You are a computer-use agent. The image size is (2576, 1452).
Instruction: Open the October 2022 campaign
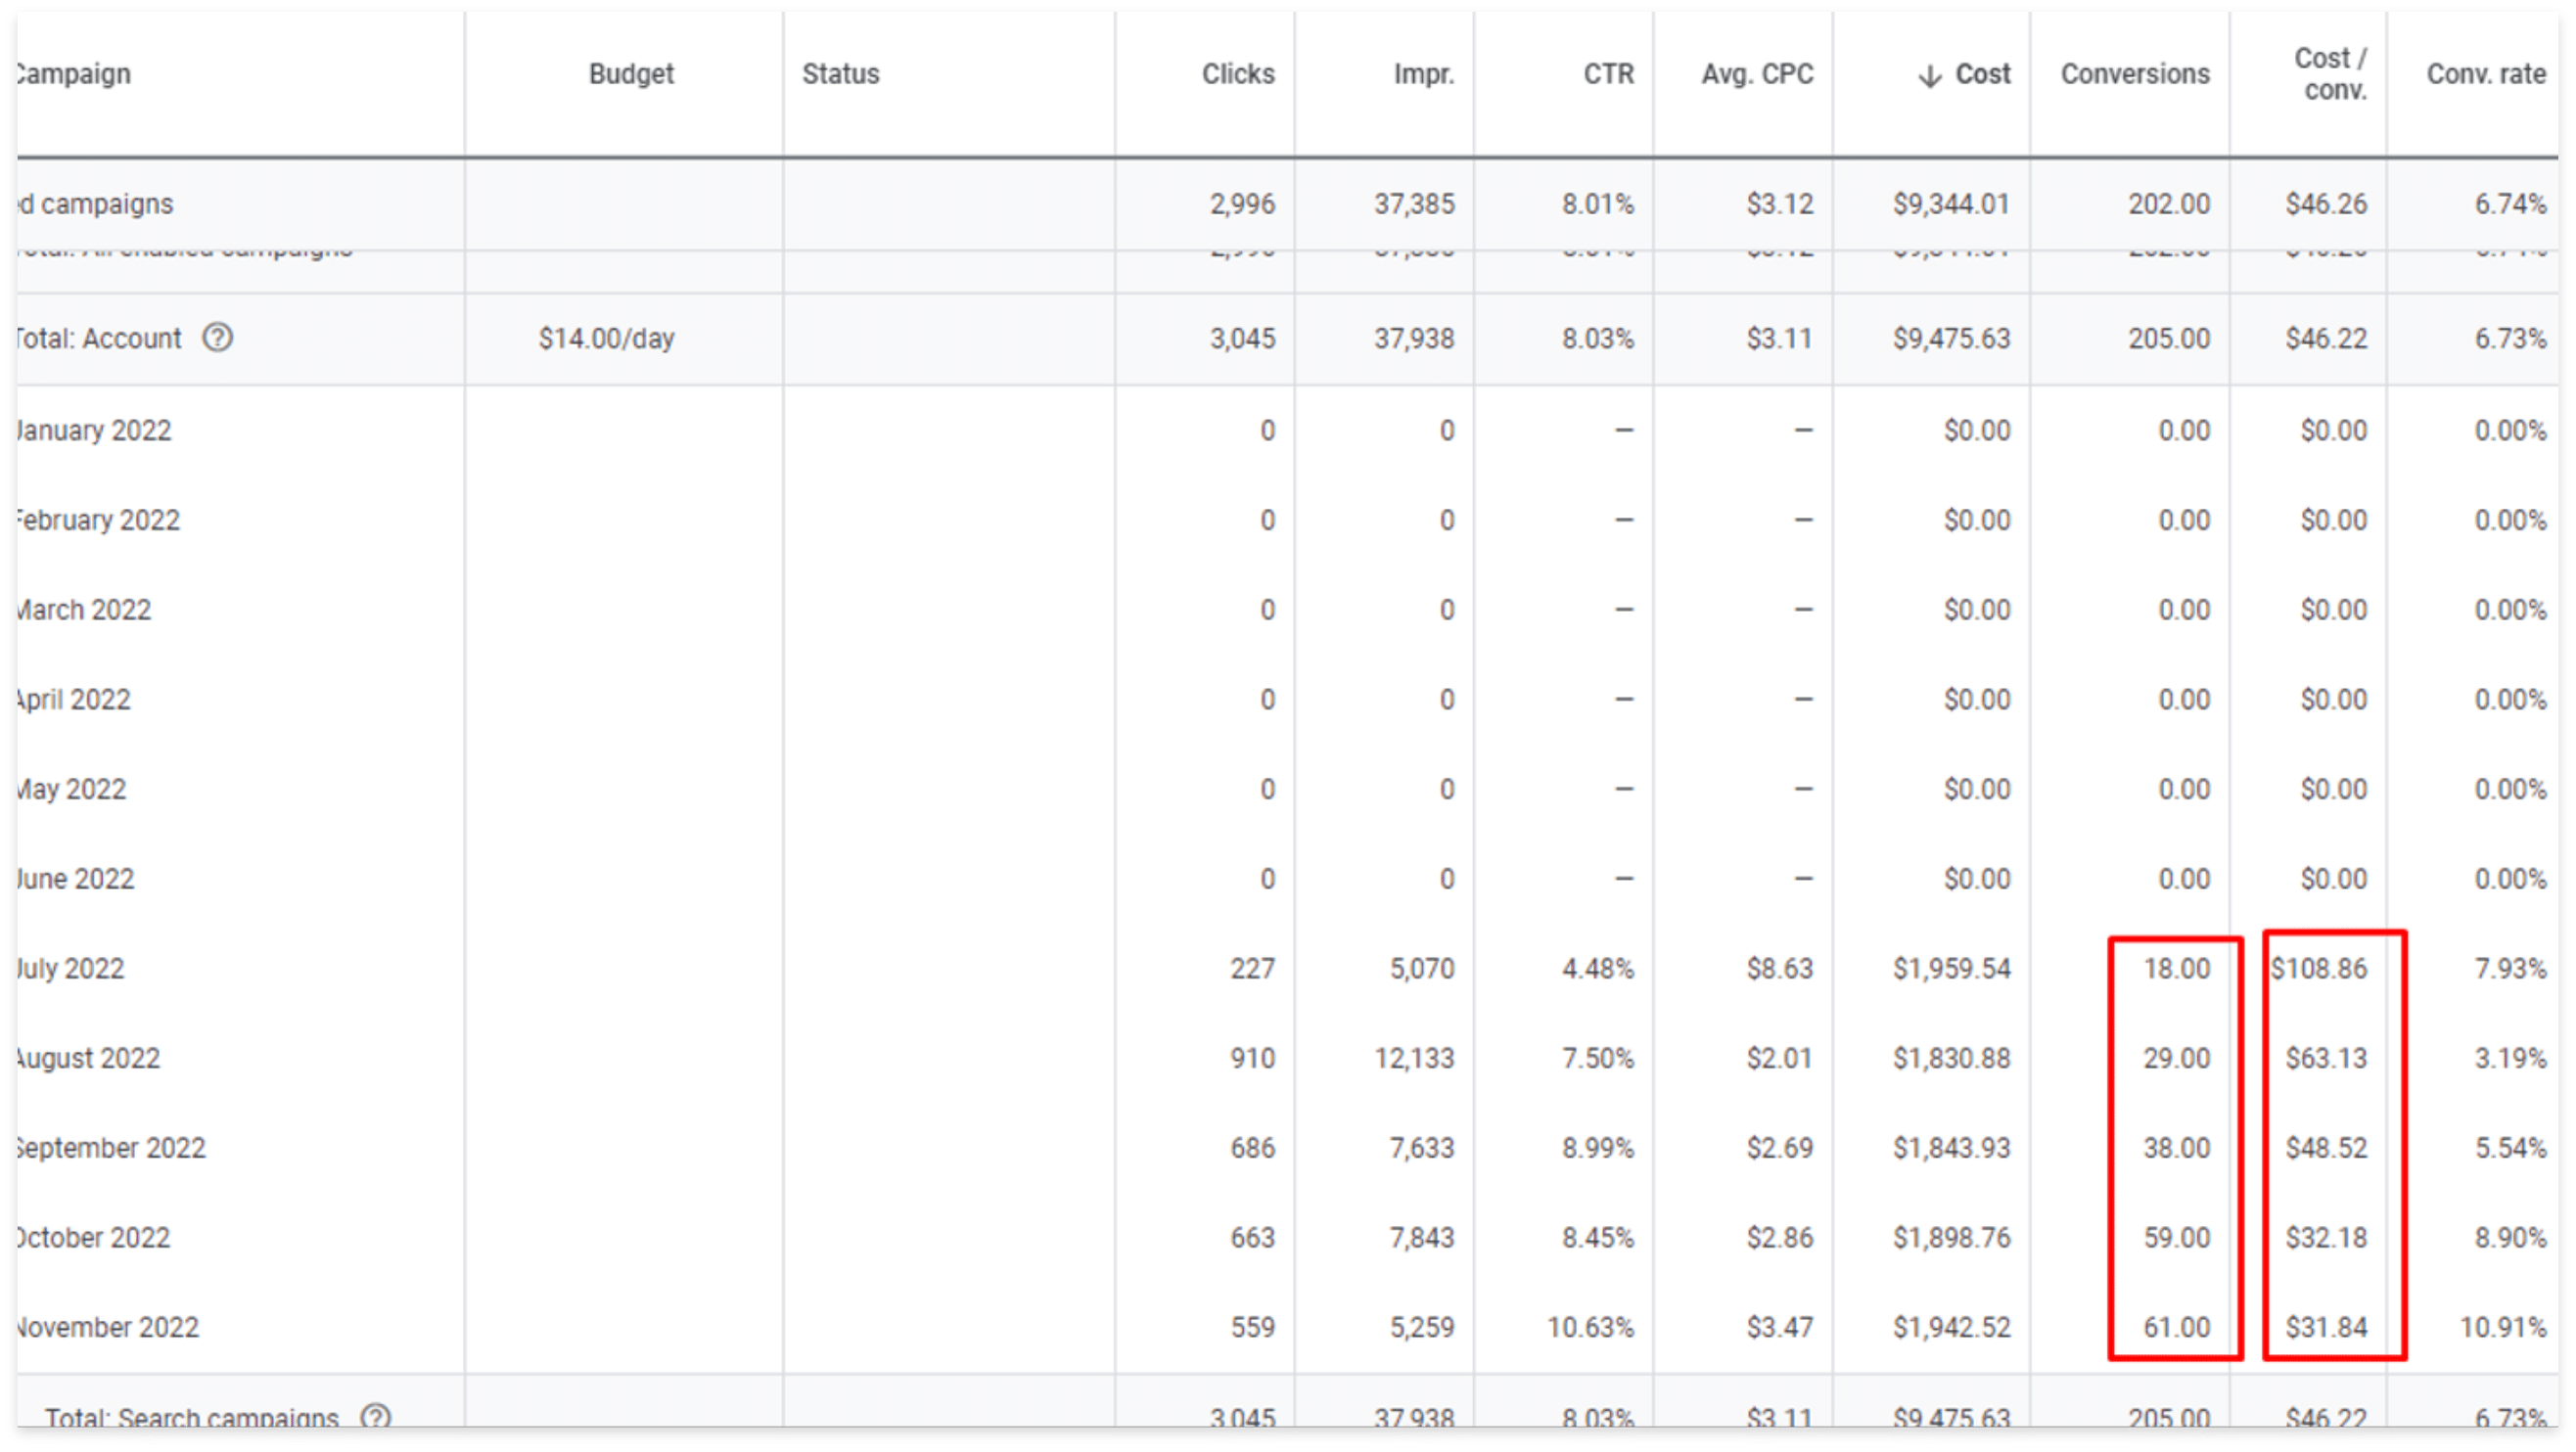(93, 1237)
